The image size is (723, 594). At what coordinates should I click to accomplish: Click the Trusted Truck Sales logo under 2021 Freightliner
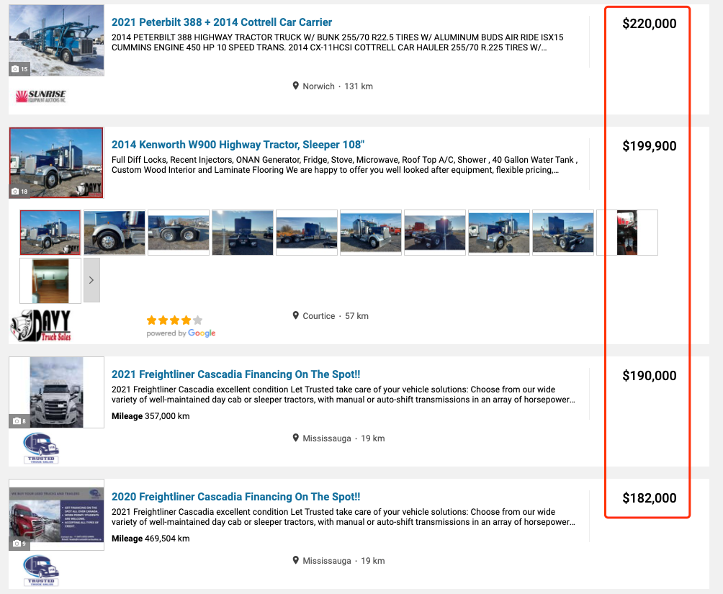click(41, 448)
